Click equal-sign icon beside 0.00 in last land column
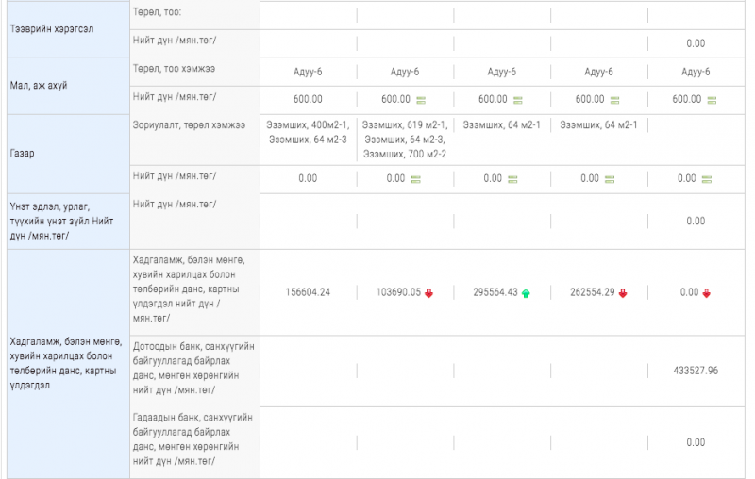755x479 pixels. [x=707, y=179]
